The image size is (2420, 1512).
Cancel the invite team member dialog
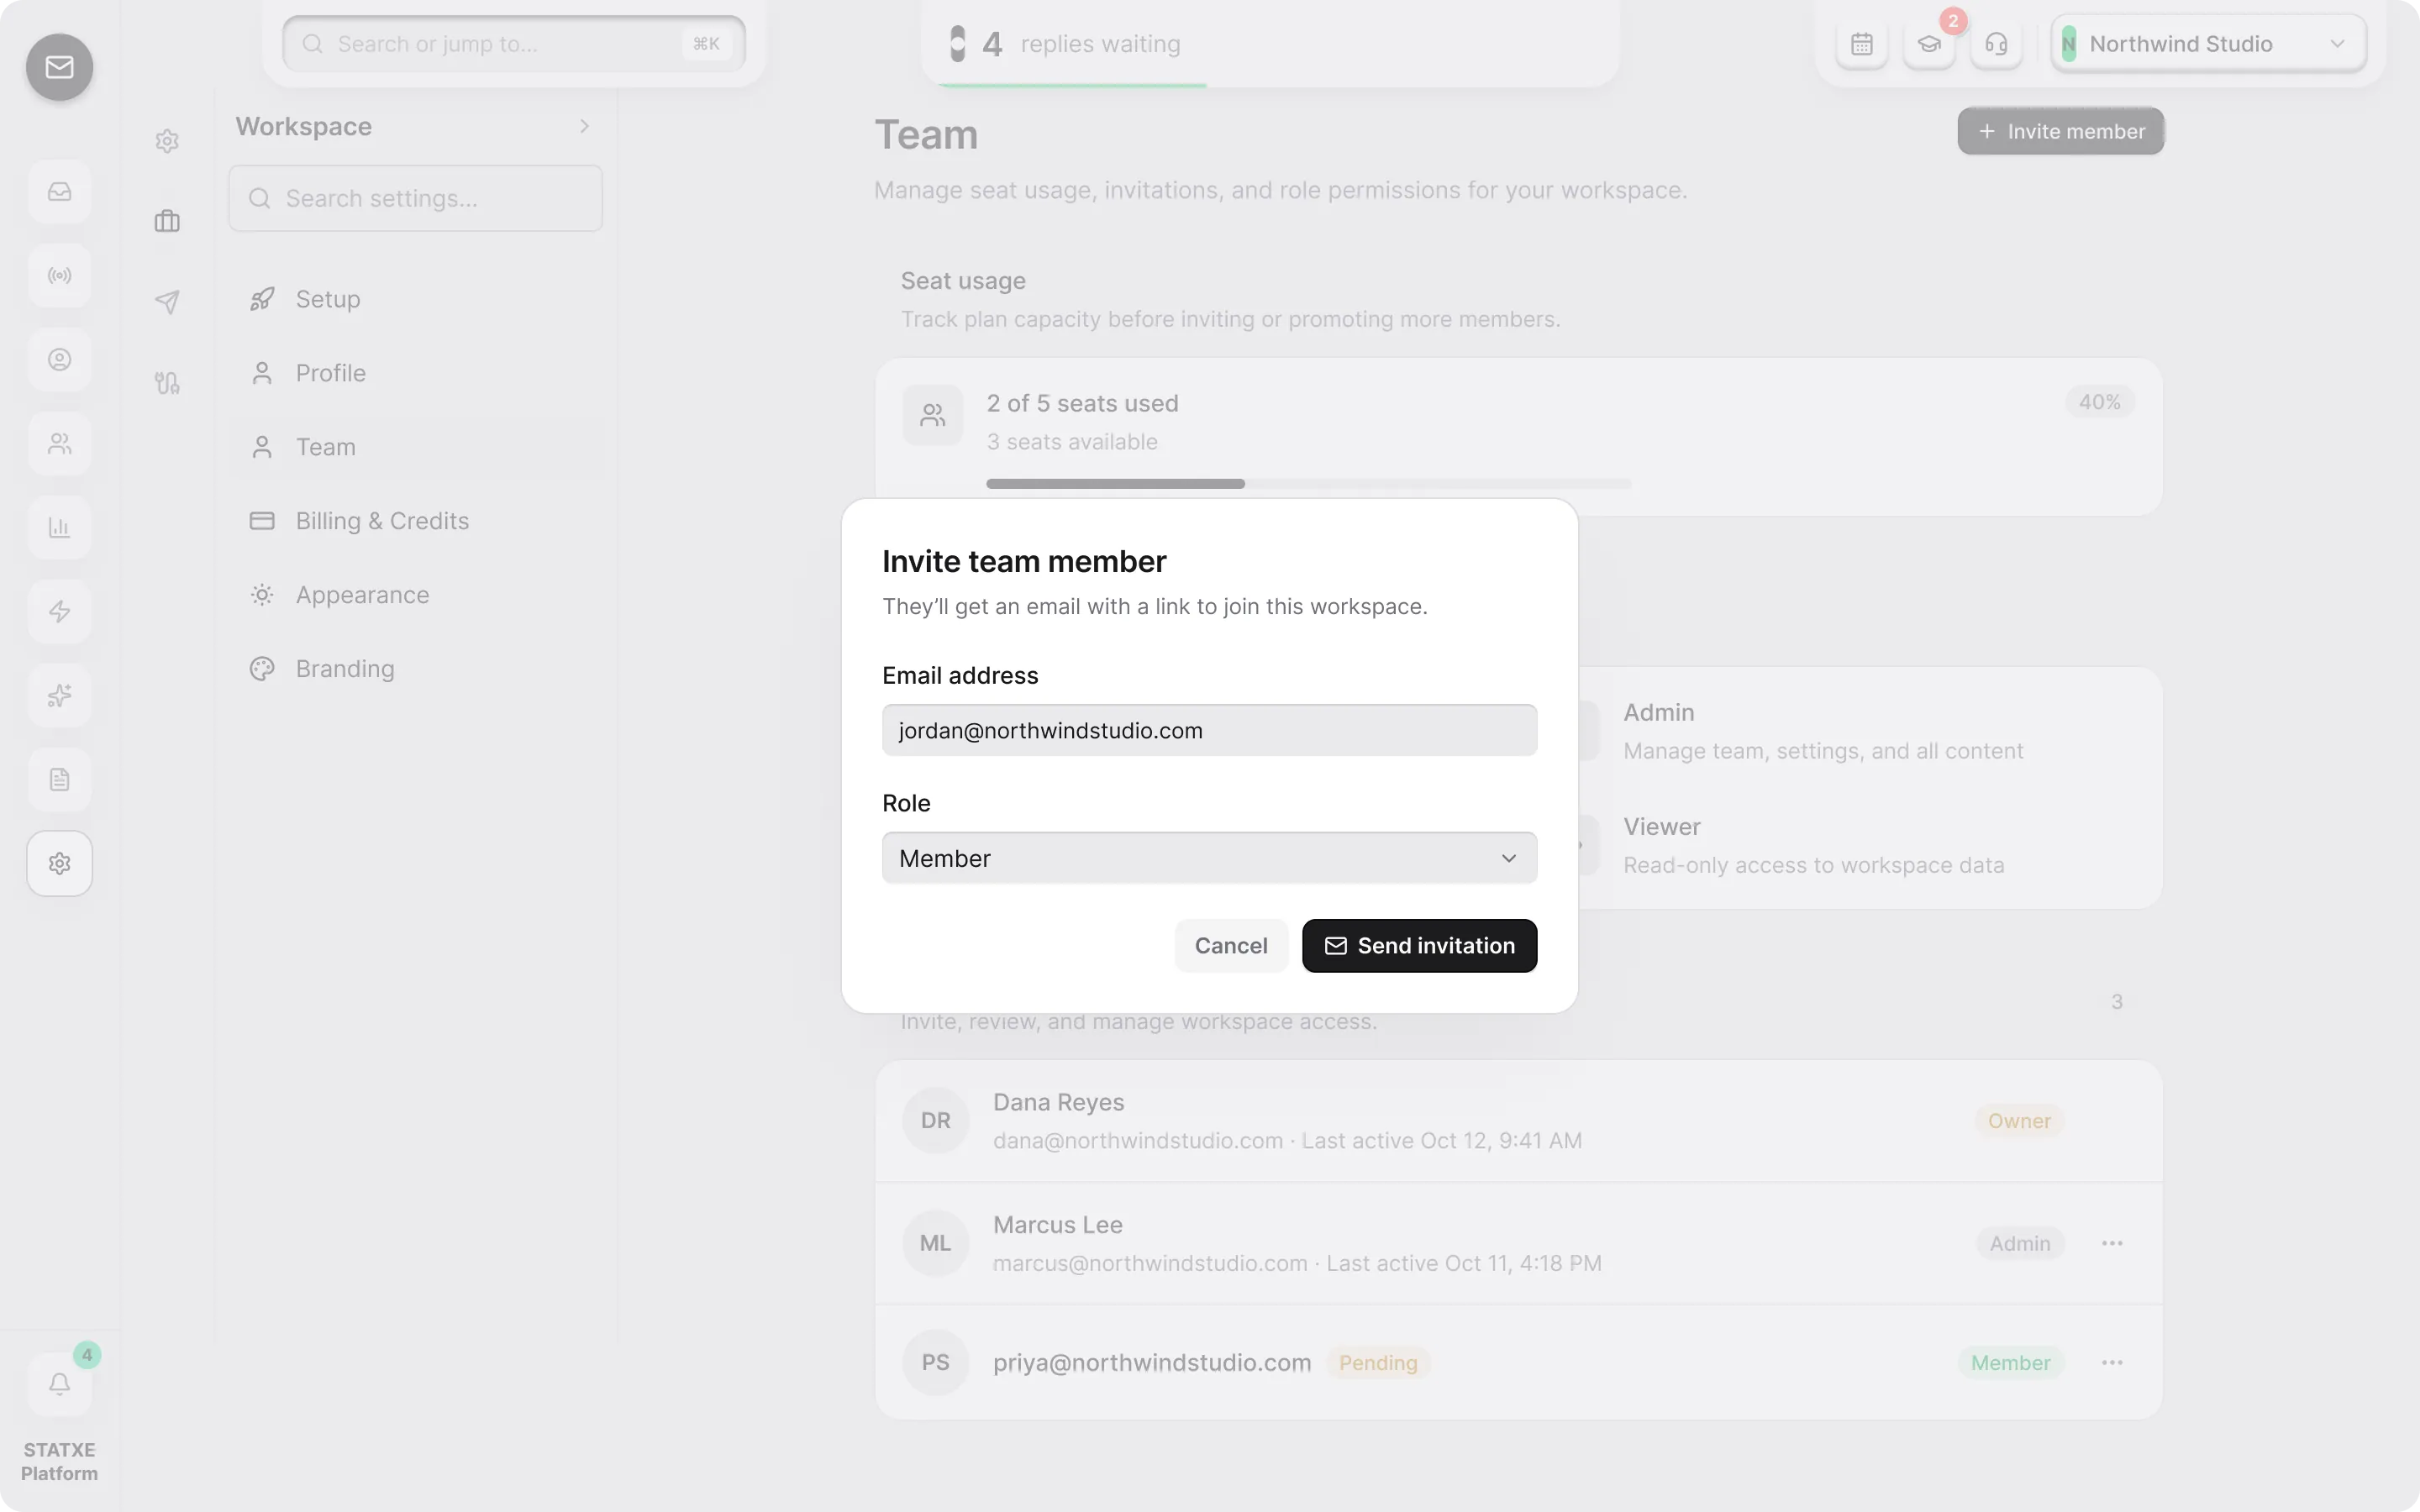[1231, 946]
